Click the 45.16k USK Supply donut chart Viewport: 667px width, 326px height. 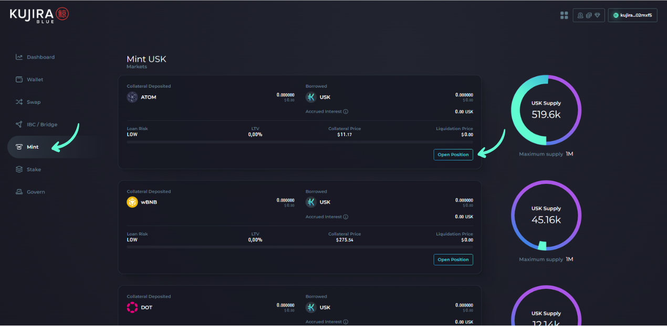[x=546, y=215]
